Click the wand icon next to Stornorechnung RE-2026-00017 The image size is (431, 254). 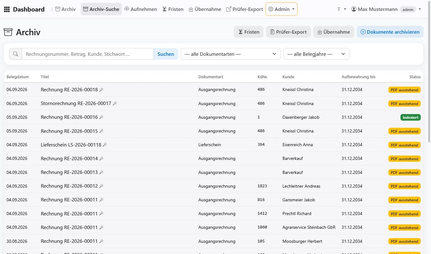pos(115,103)
